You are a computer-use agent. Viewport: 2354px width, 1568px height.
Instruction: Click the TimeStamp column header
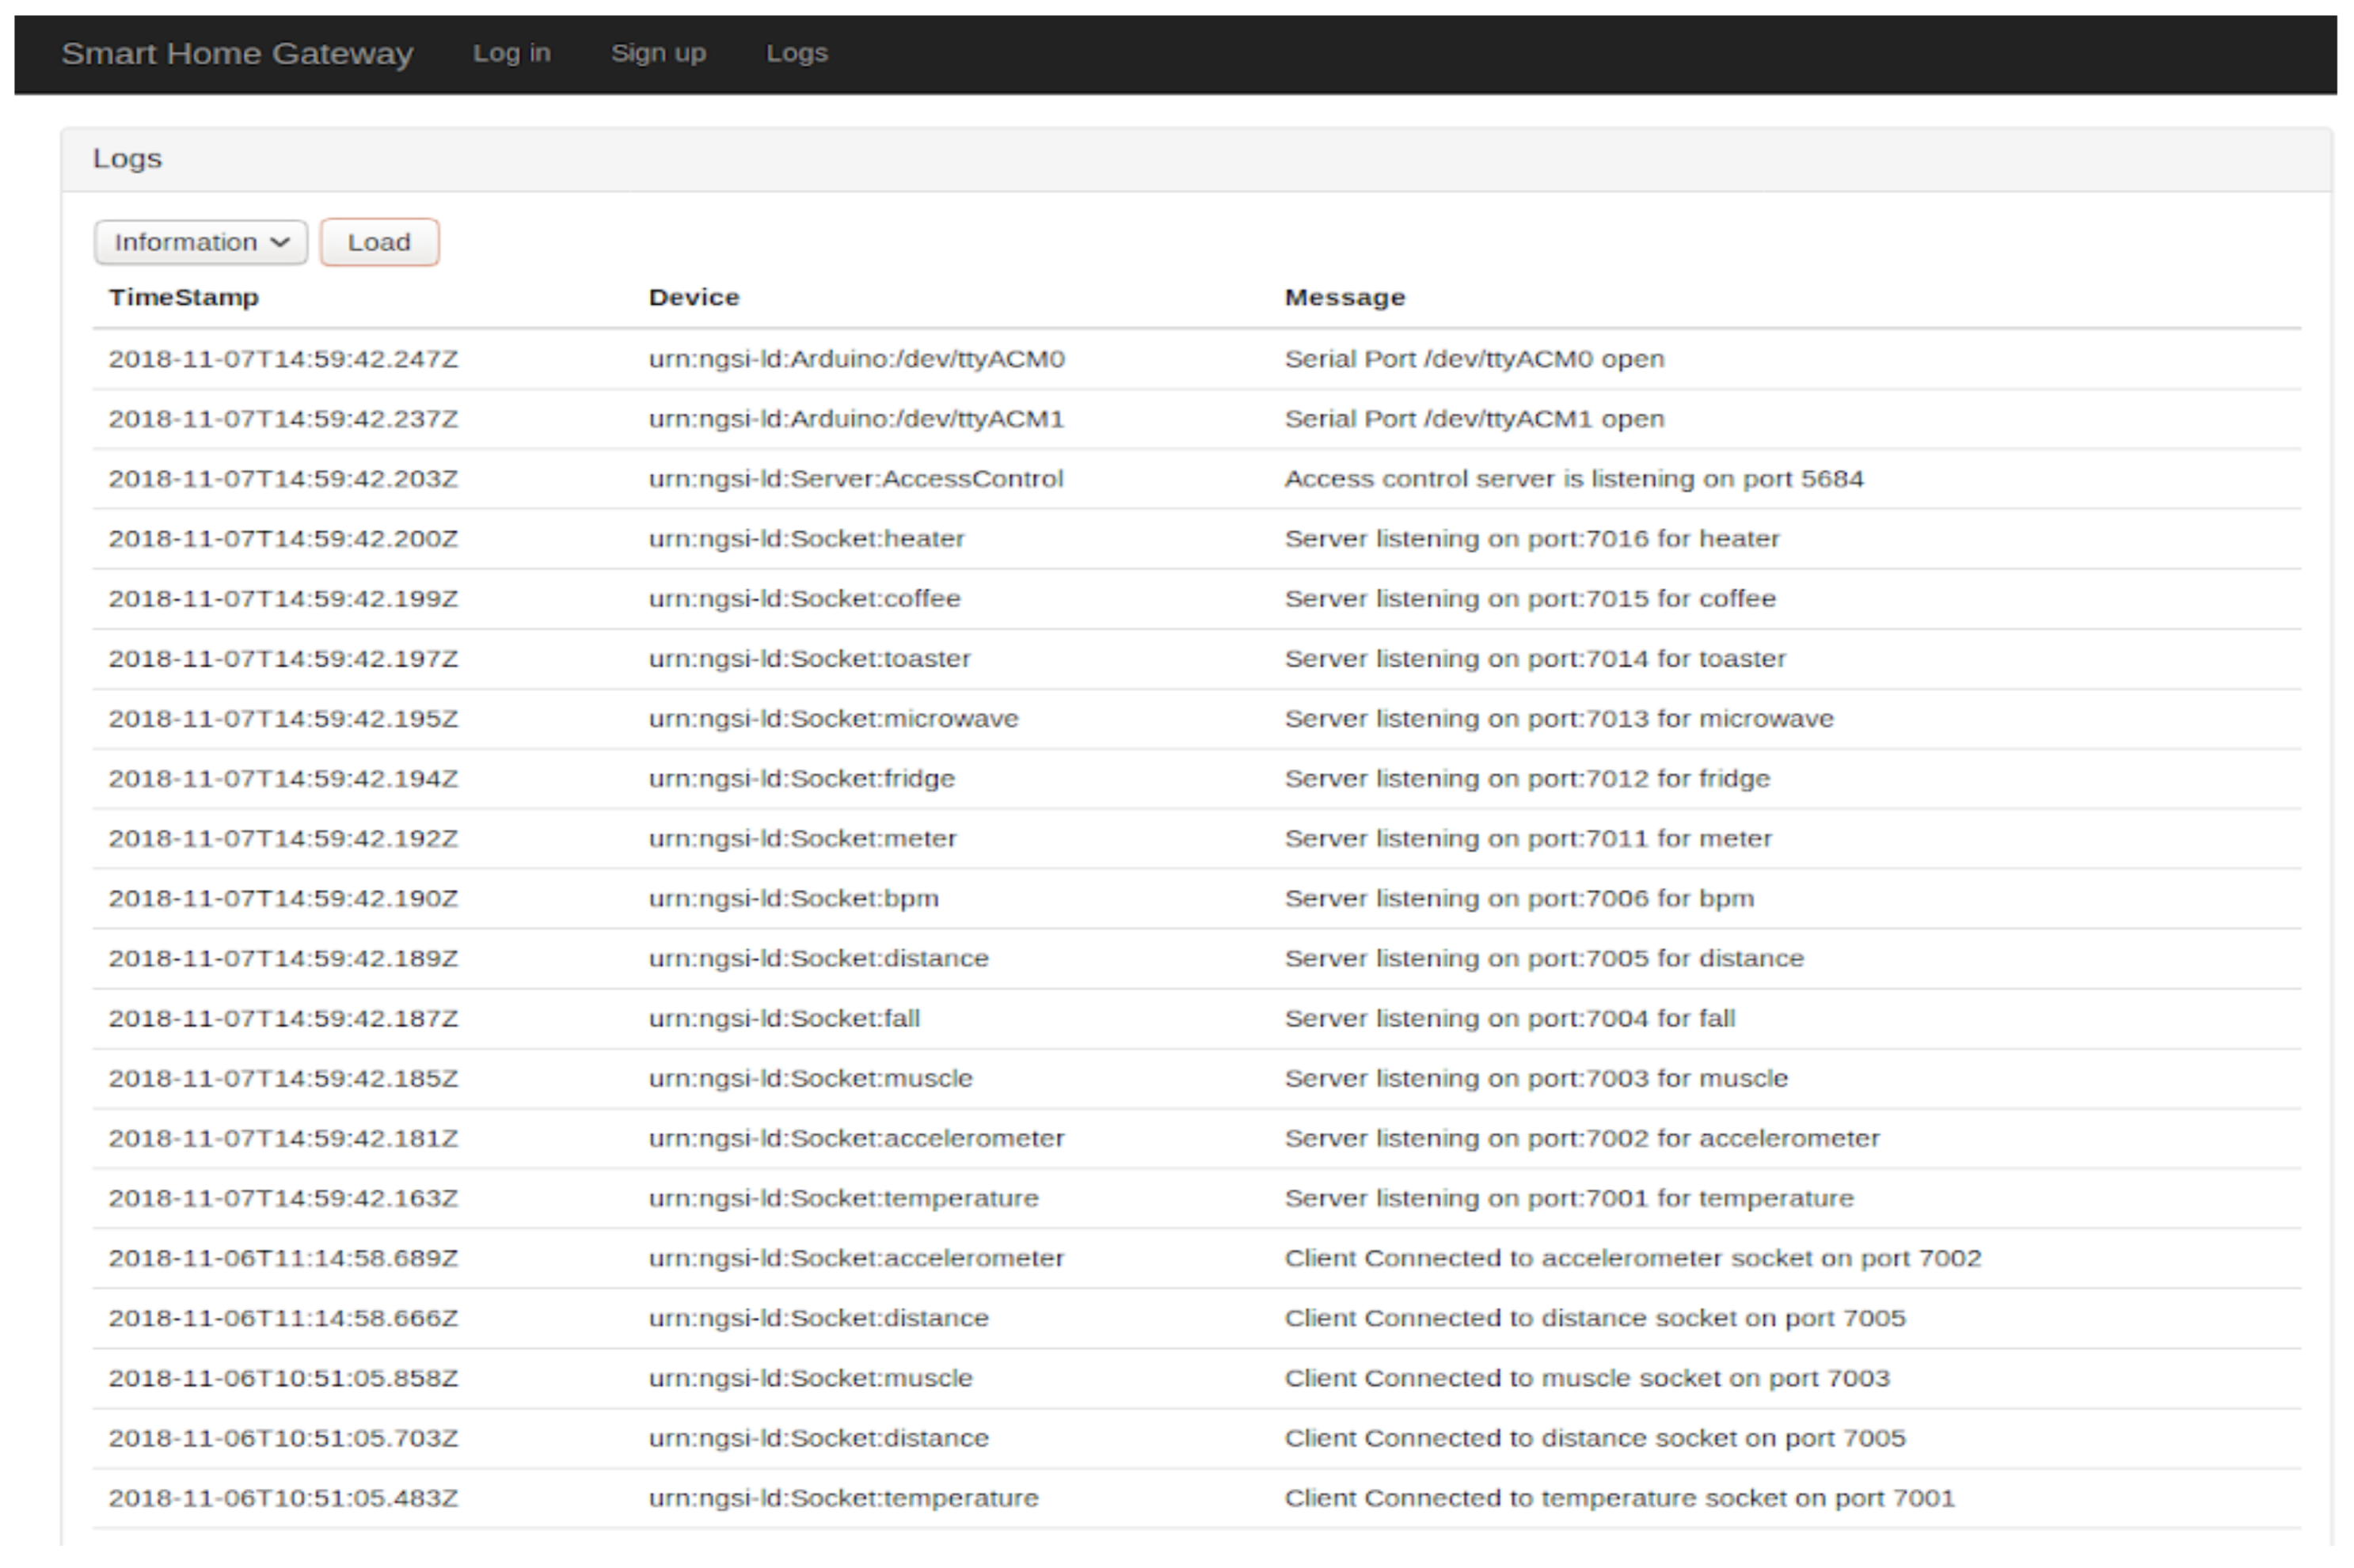[183, 297]
